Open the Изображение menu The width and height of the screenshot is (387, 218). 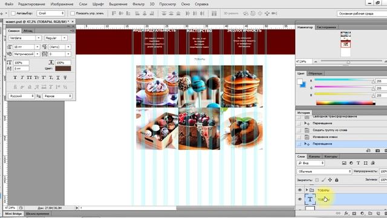coord(62,4)
